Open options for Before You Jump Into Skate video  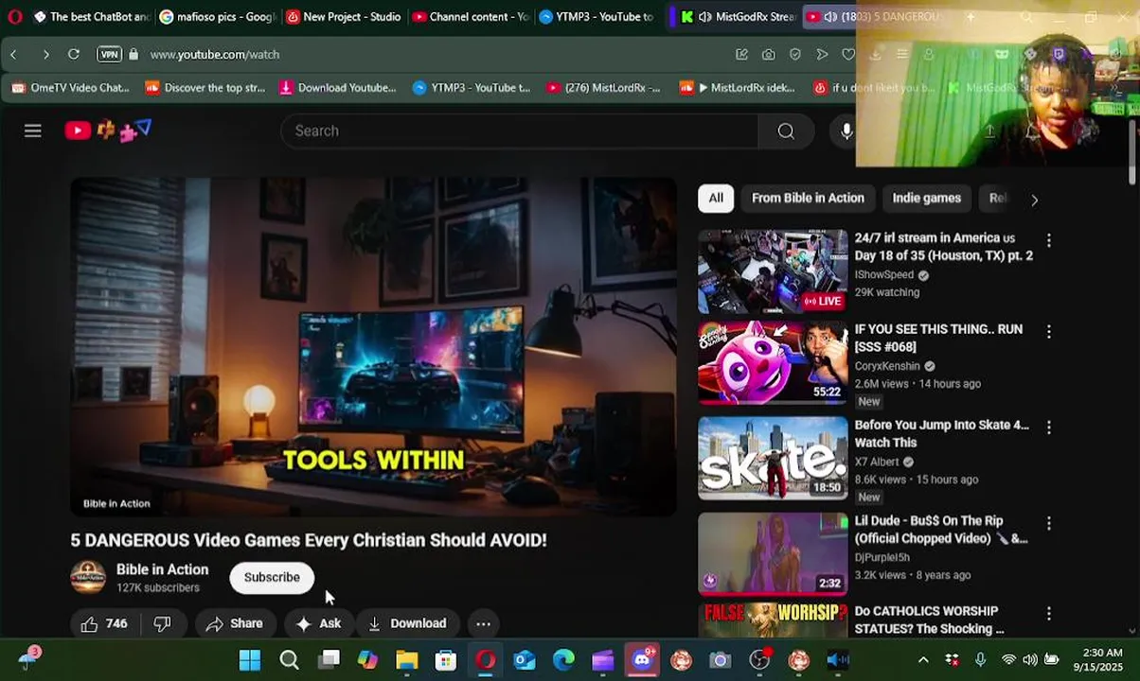pos(1048,428)
